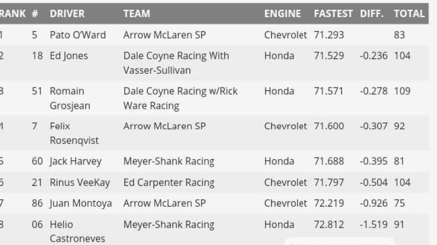Image resolution: width=437 pixels, height=245 pixels.
Task: Select Helio Castroneves in the driver column
Action: (75, 231)
